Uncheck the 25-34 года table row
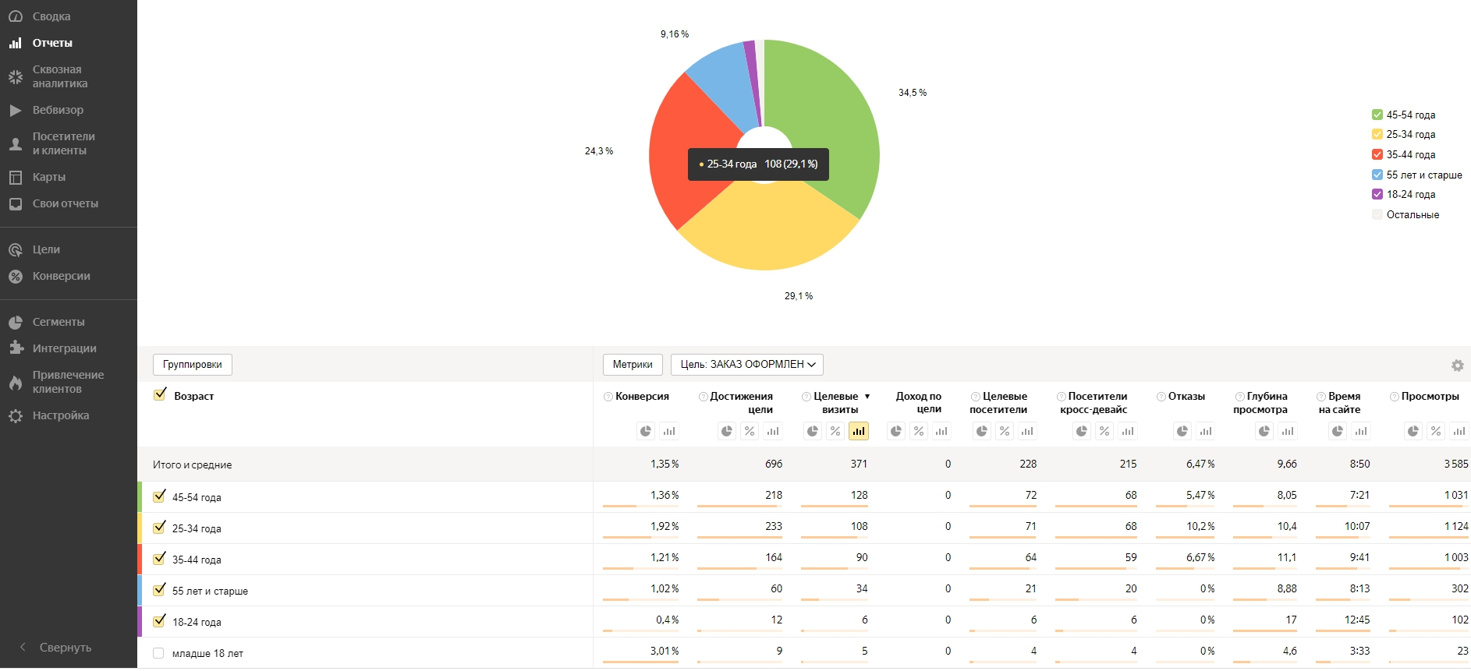Image resolution: width=1471 pixels, height=671 pixels. [160, 527]
